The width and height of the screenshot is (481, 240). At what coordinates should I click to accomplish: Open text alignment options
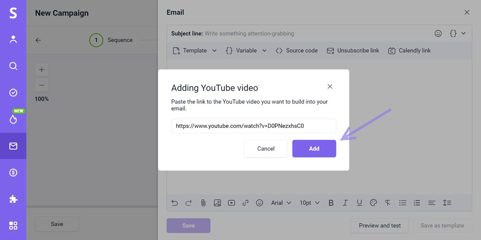(x=432, y=203)
